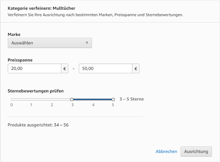The width and height of the screenshot is (220, 162).
Task: Click slider tick label 2
Action: pos(52,105)
